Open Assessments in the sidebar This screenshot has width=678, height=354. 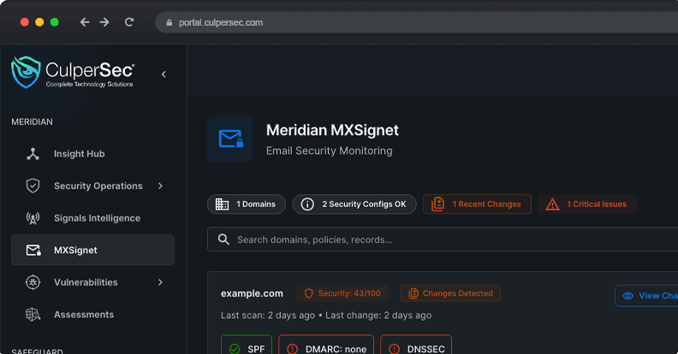tap(92, 315)
